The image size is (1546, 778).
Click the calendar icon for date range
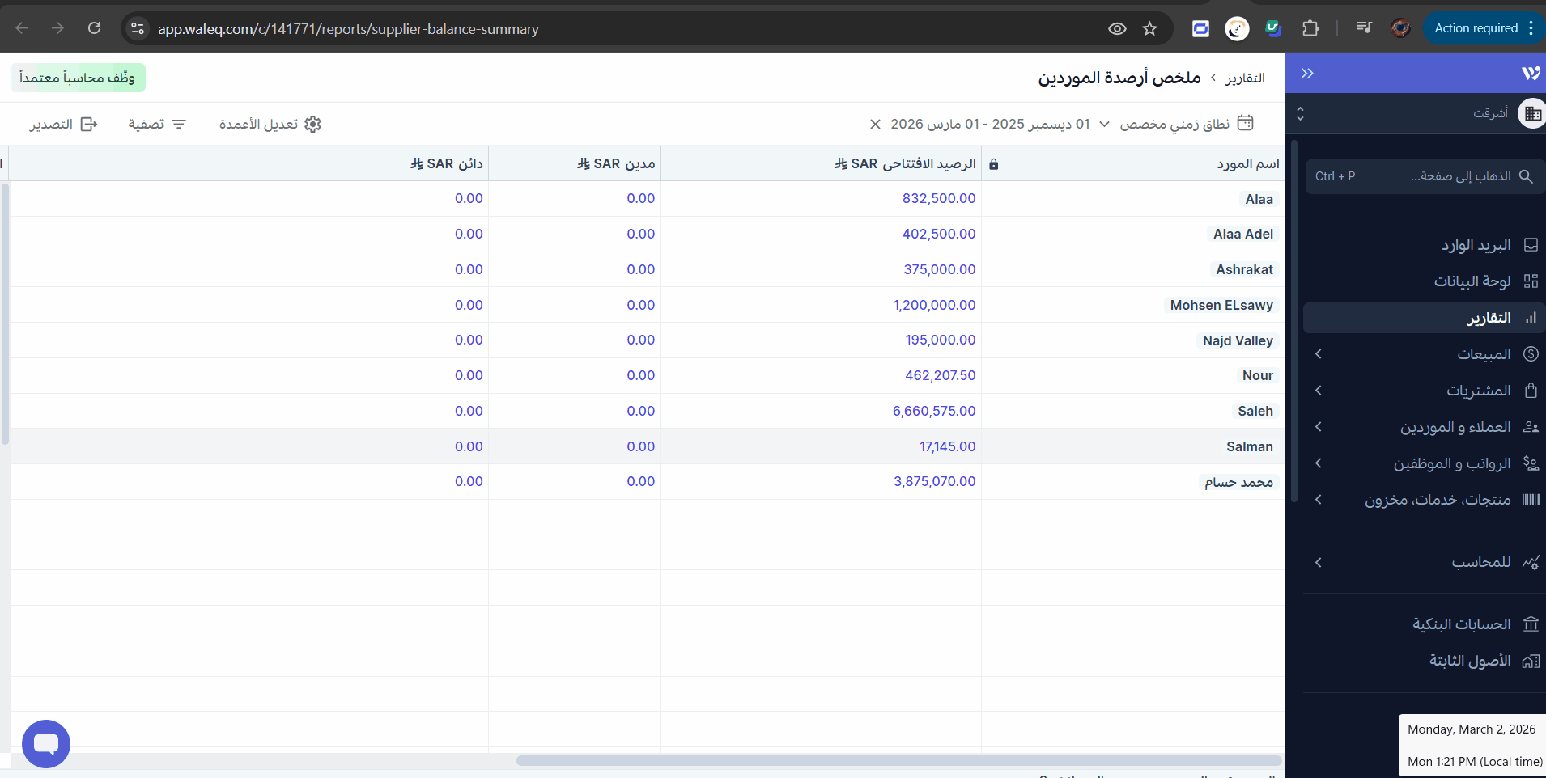point(1246,123)
